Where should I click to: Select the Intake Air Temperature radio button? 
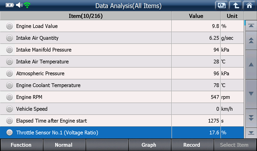tap(10, 62)
